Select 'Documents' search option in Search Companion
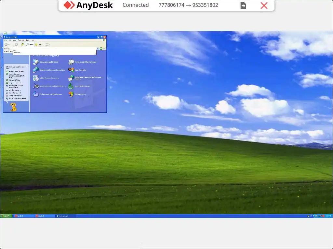 click(15, 76)
